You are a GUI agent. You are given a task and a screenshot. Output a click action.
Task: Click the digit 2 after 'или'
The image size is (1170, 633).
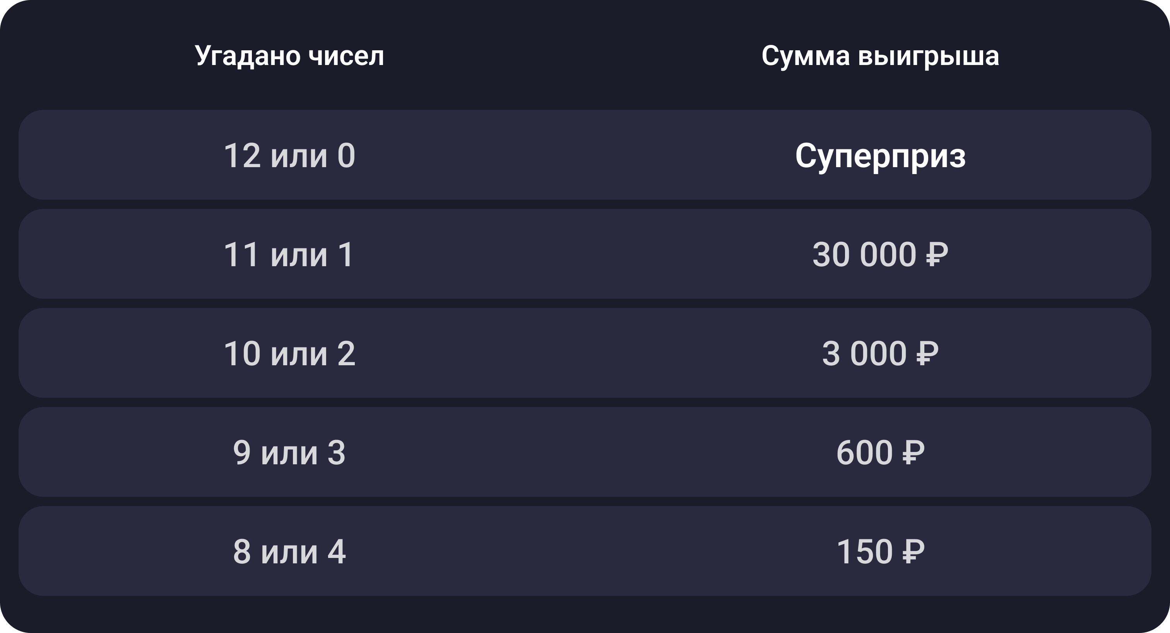point(346,354)
